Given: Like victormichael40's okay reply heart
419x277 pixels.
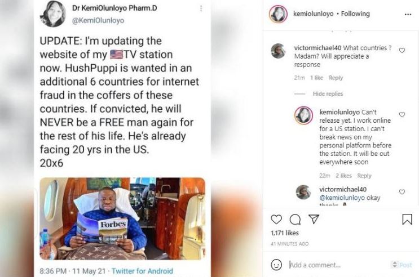Looking at the screenshot, I should coord(402,191).
